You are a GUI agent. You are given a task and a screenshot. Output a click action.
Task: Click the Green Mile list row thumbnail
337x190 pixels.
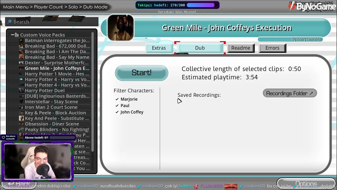tap(21, 68)
